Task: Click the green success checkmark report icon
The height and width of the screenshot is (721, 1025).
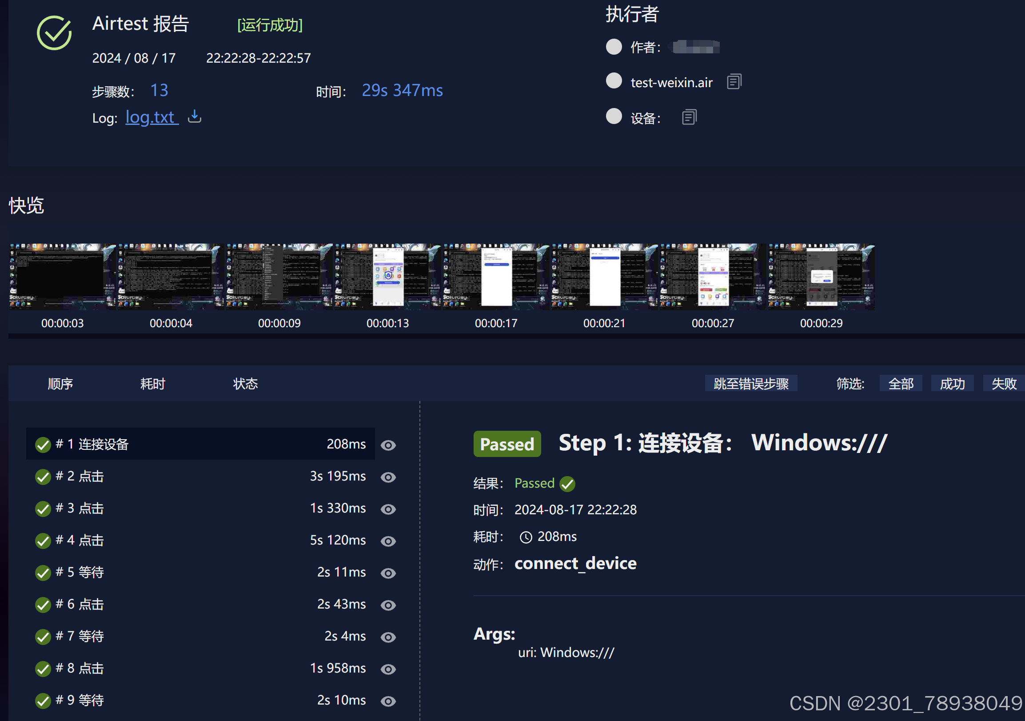Action: [54, 32]
